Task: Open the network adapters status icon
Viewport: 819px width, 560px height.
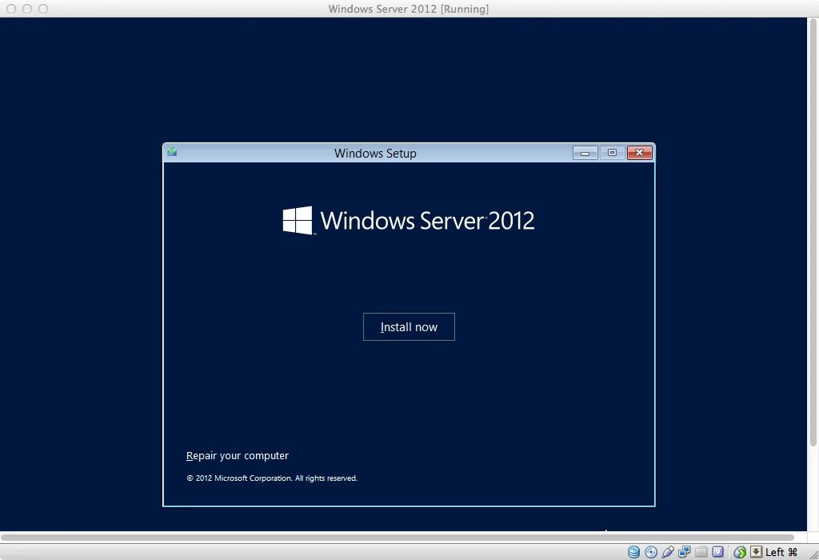Action: point(685,552)
